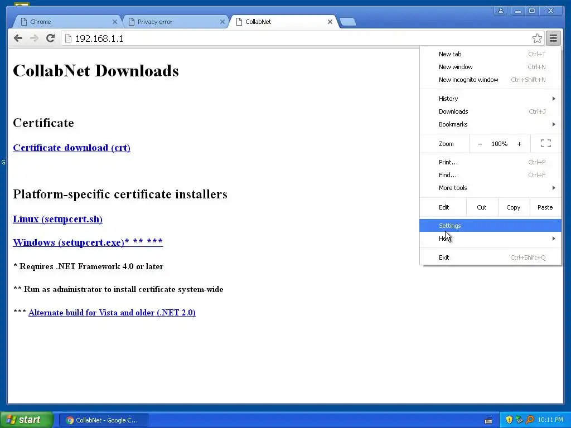Open the Windows Start button
This screenshot has width=571, height=428.
coord(27,420)
